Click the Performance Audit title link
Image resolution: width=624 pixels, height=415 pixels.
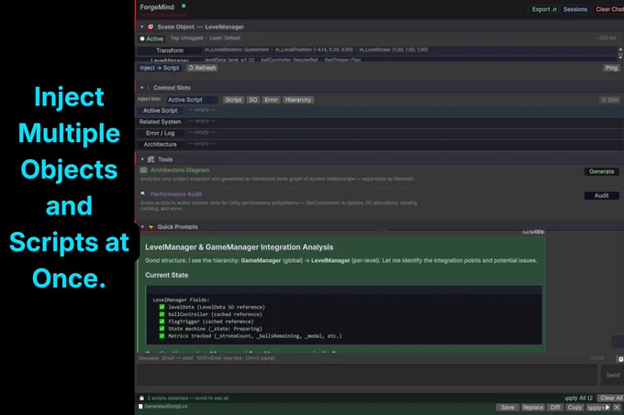176,194
